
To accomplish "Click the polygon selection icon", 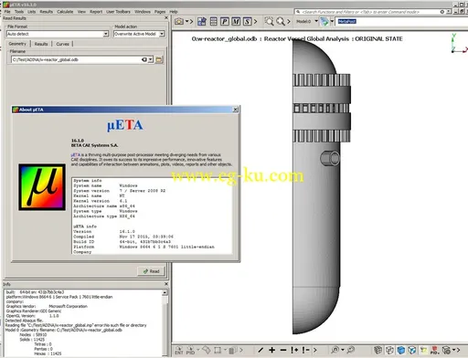I will click(x=207, y=350).
